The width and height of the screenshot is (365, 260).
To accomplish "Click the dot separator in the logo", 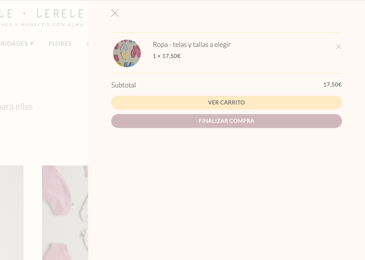I will (x=25, y=13).
